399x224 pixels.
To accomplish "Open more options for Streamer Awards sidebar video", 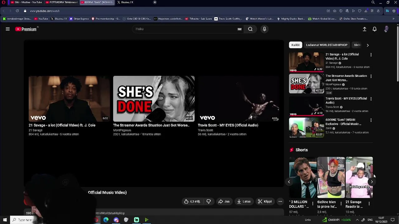I will [371, 76].
